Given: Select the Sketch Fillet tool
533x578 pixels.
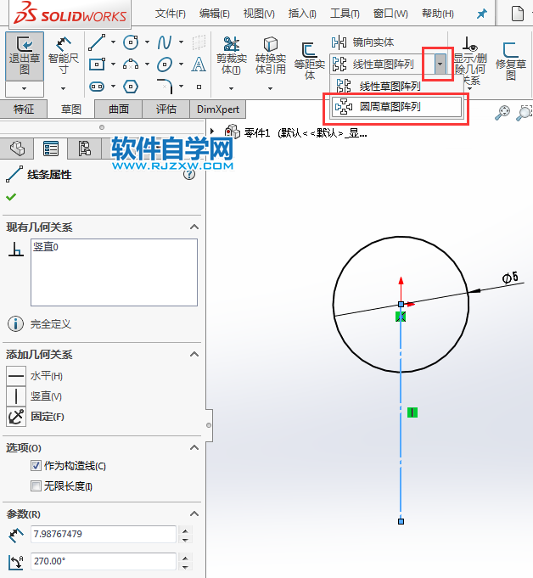Looking at the screenshot, I should (165, 86).
